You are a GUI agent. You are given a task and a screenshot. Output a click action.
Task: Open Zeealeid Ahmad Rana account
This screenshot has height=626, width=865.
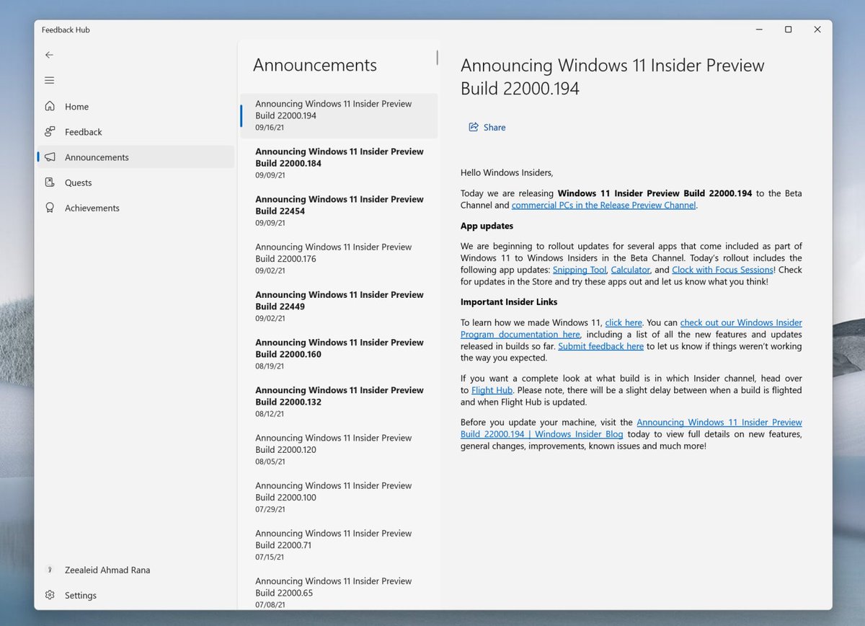point(136,570)
